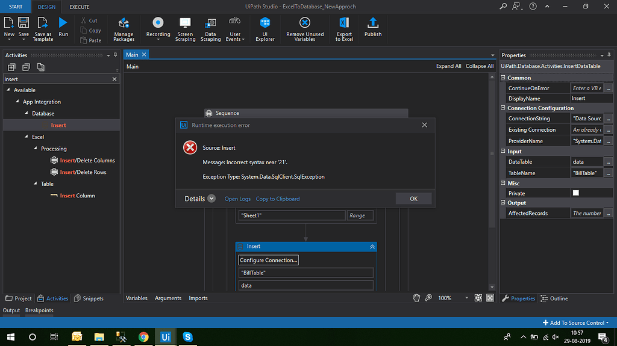Viewport: 617px width, 346px height.
Task: Open Google Chrome from the taskbar
Action: (143, 337)
